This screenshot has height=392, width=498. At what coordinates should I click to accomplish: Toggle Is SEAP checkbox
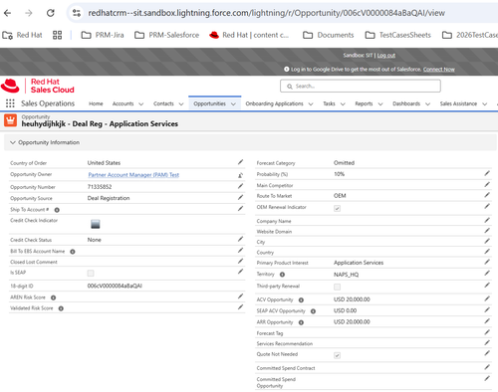tap(91, 273)
